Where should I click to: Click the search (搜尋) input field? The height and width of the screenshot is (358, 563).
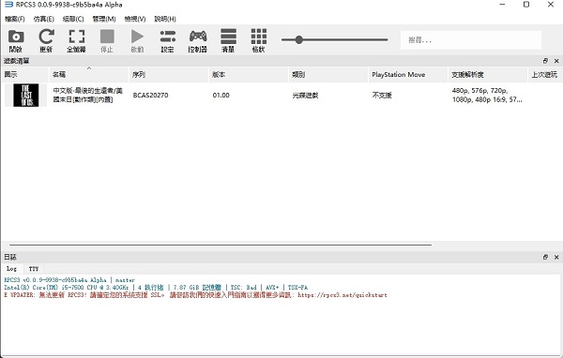coord(471,39)
